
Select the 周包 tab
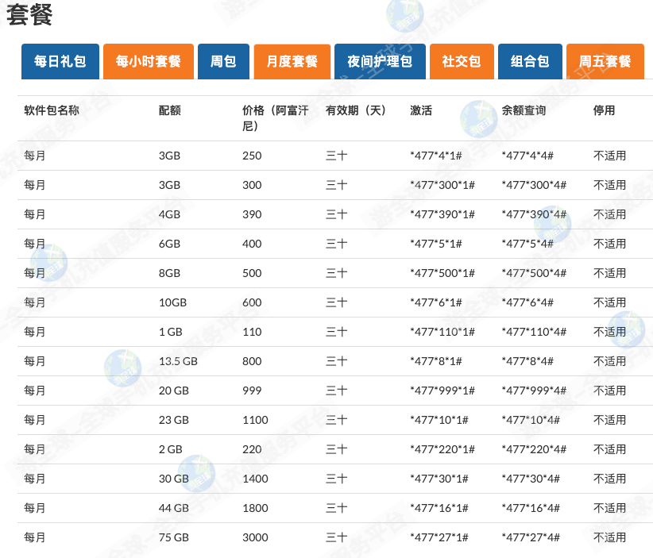pyautogui.click(x=223, y=61)
